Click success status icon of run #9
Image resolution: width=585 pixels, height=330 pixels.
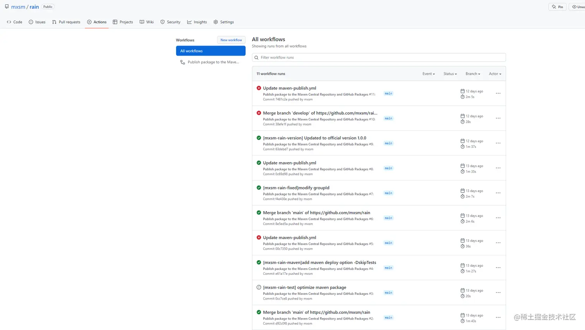point(259,138)
